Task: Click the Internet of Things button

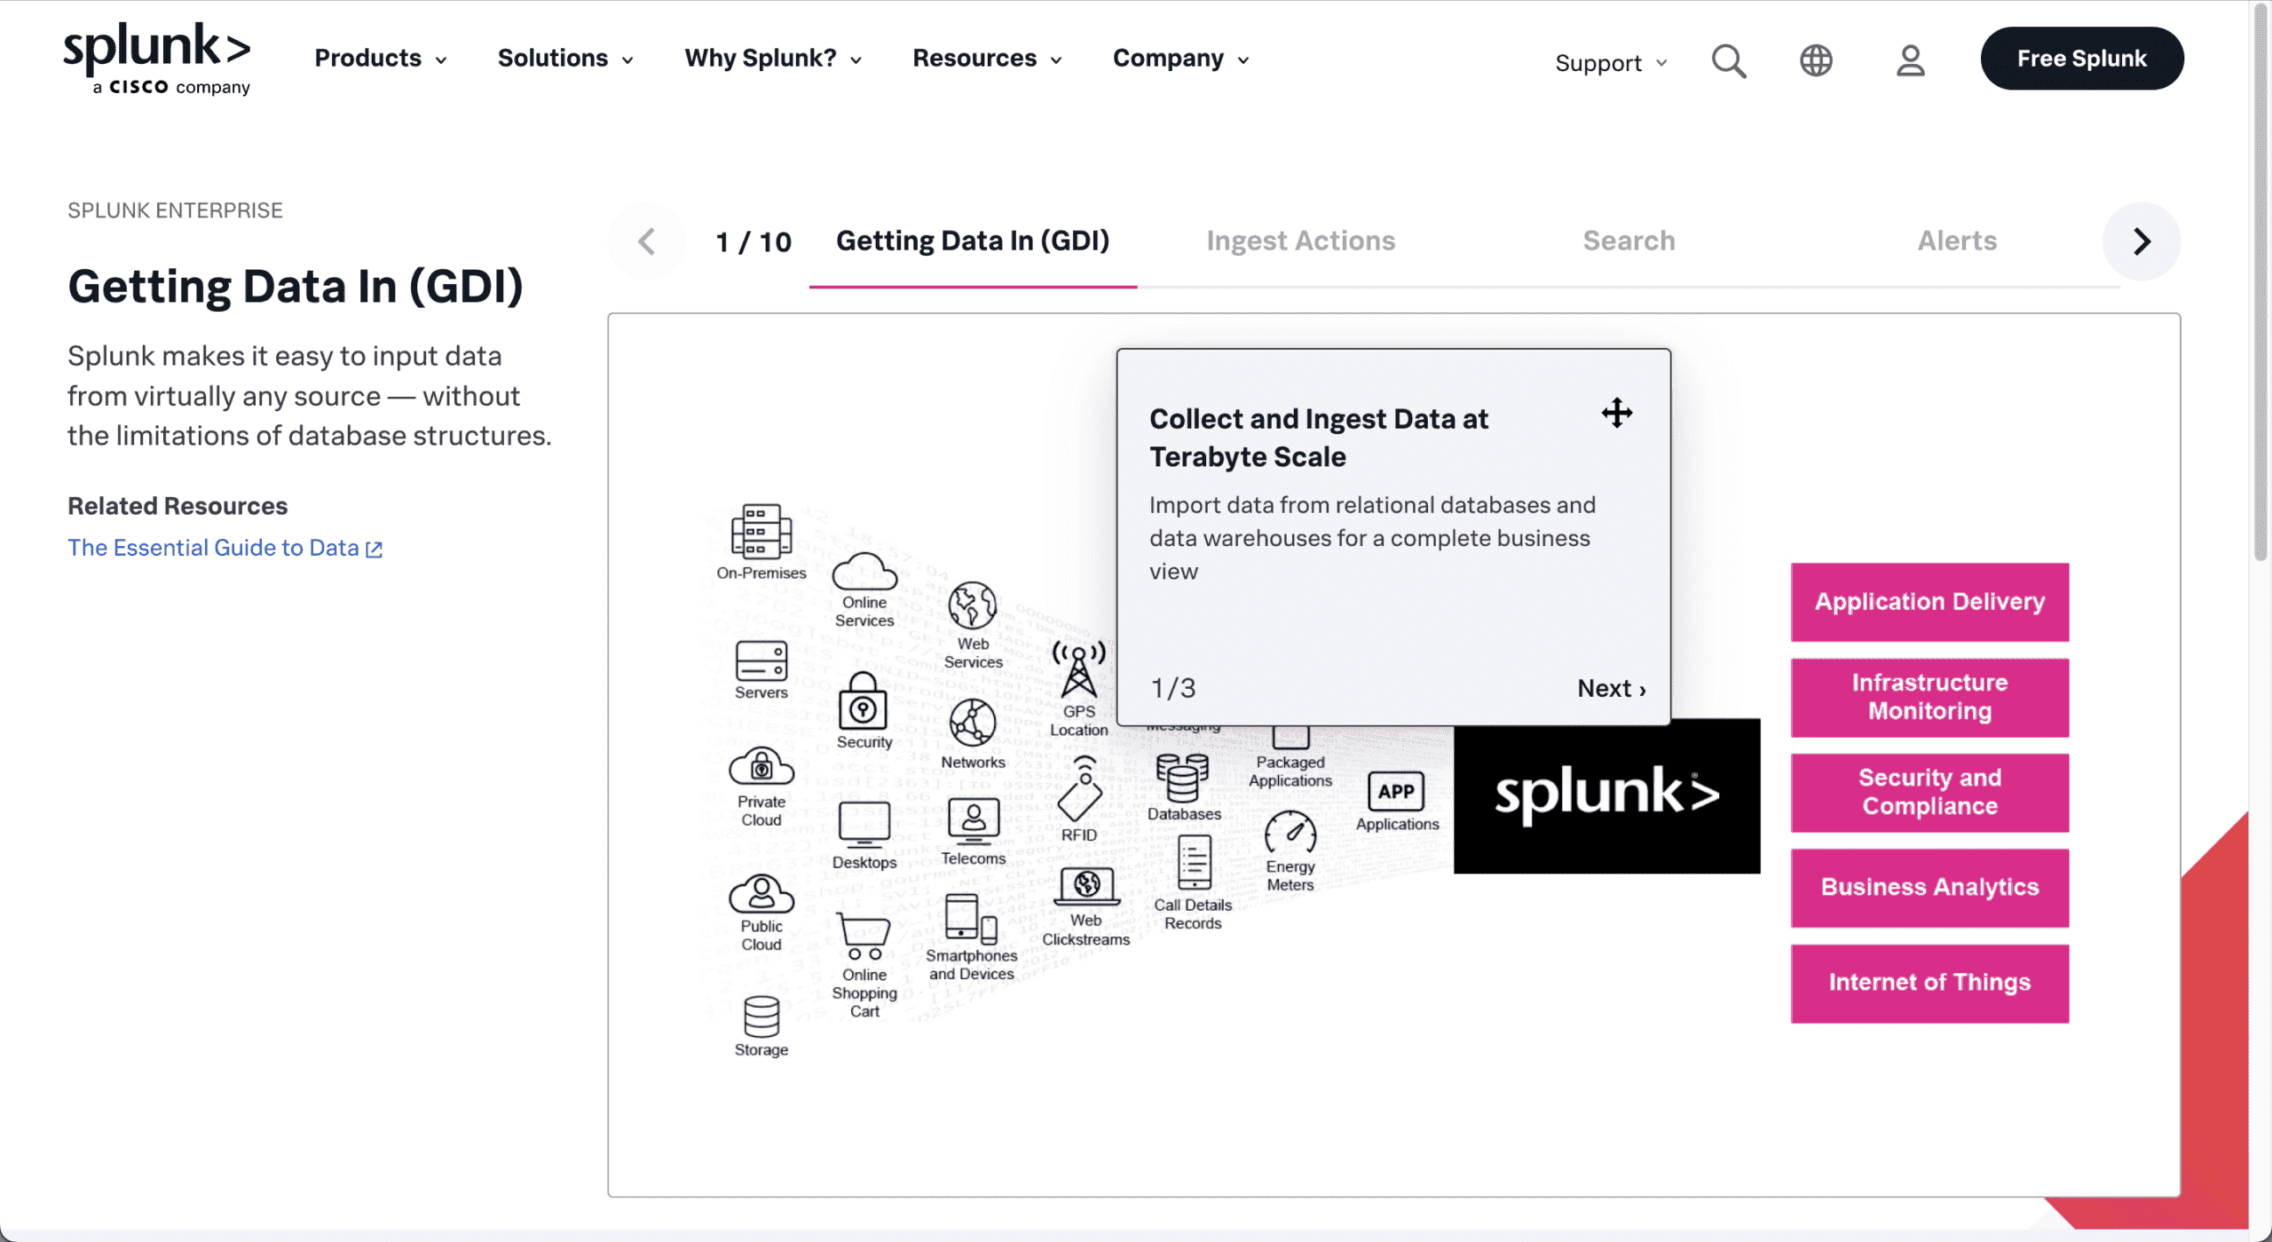Action: [x=1929, y=982]
